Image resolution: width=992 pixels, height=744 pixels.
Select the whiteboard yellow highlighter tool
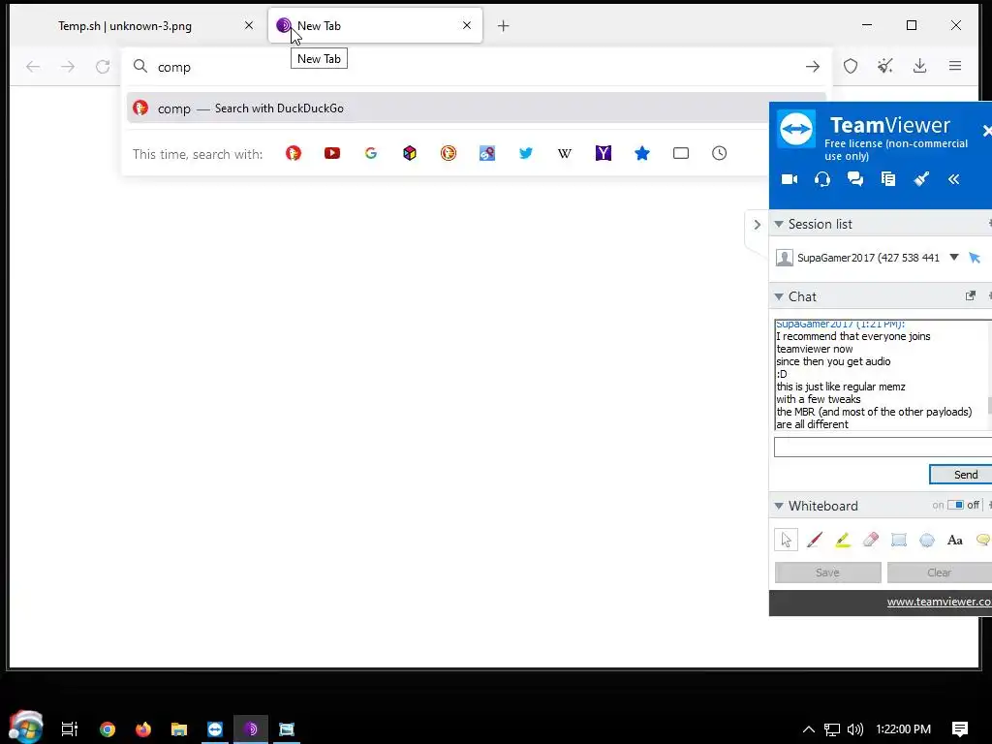coord(843,540)
